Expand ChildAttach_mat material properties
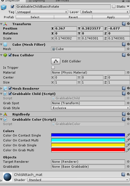 1,181
